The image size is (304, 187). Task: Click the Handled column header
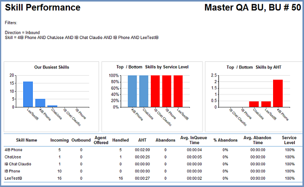click(120, 140)
